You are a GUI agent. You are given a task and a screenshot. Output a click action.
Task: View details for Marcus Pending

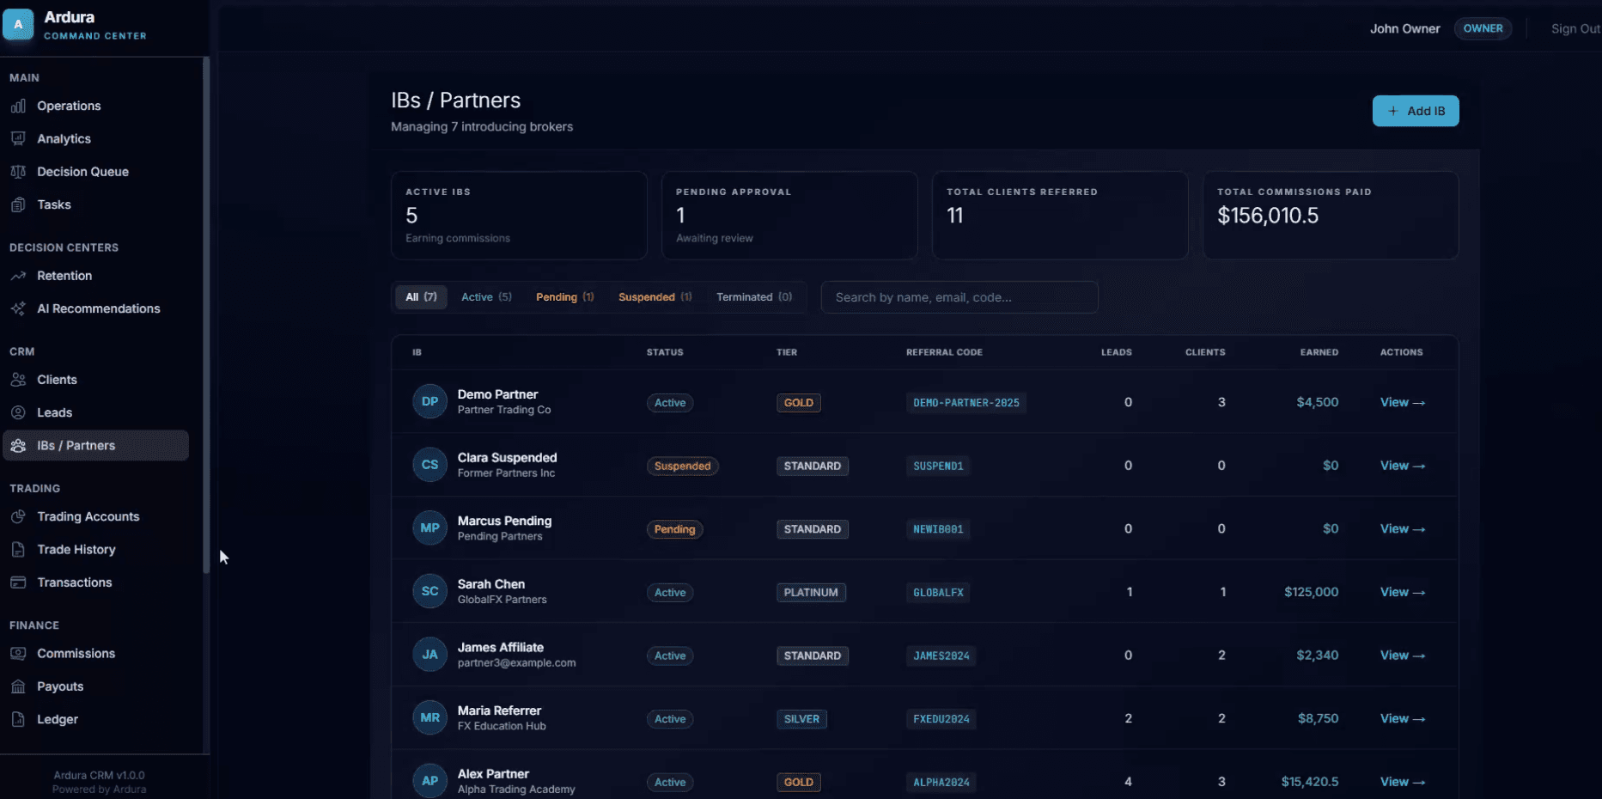[1402, 529]
